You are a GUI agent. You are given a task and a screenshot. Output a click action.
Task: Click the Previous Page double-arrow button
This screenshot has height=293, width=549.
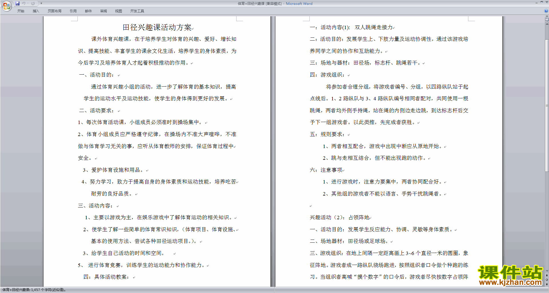(547, 275)
